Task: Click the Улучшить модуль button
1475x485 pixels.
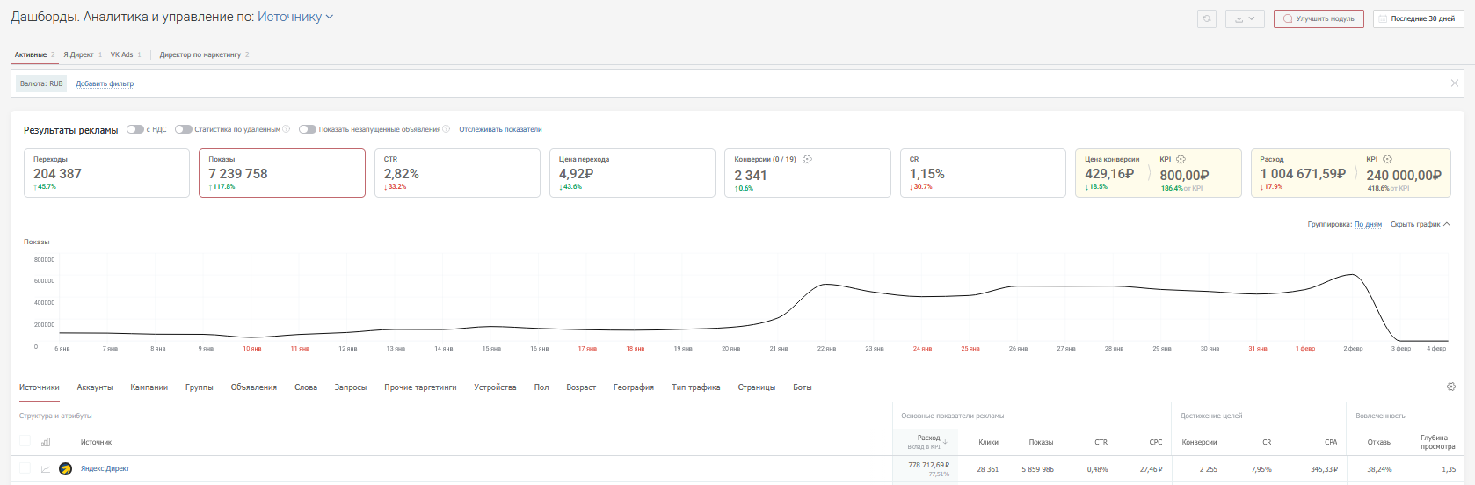Action: pyautogui.click(x=1319, y=18)
